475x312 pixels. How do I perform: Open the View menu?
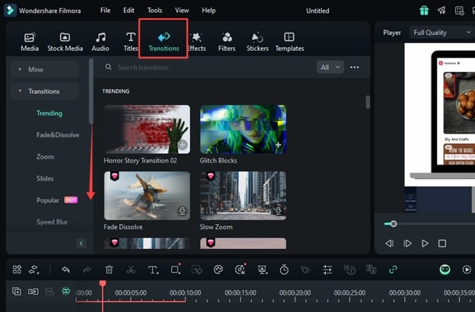coord(182,11)
